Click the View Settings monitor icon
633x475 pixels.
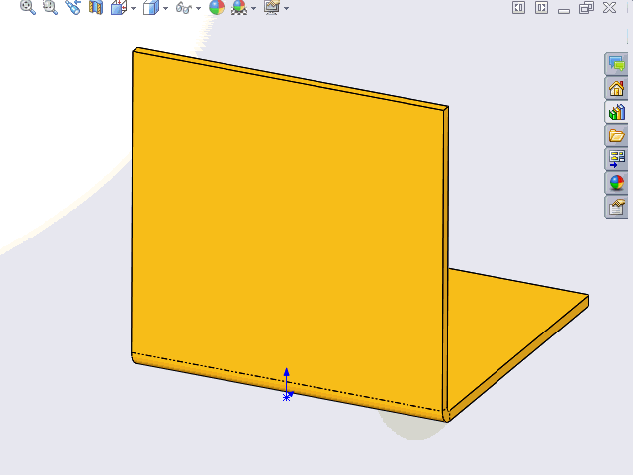pyautogui.click(x=272, y=7)
